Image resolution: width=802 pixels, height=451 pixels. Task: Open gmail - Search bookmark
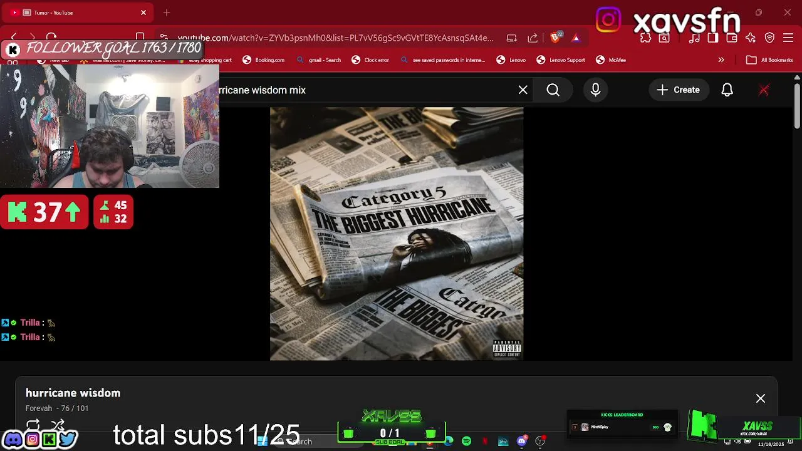click(319, 60)
